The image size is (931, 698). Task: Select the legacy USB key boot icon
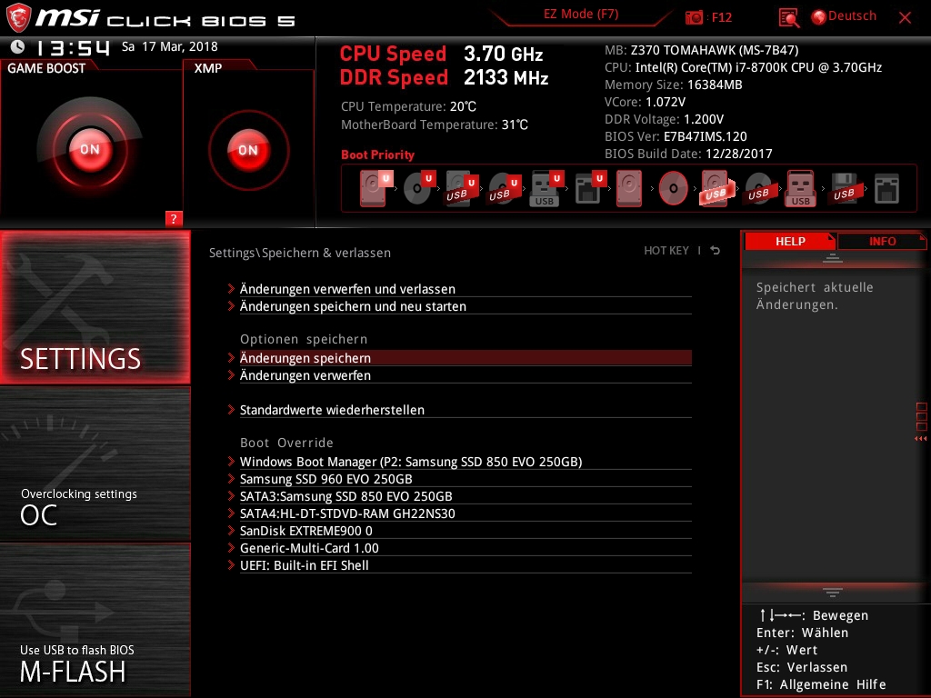coord(800,188)
